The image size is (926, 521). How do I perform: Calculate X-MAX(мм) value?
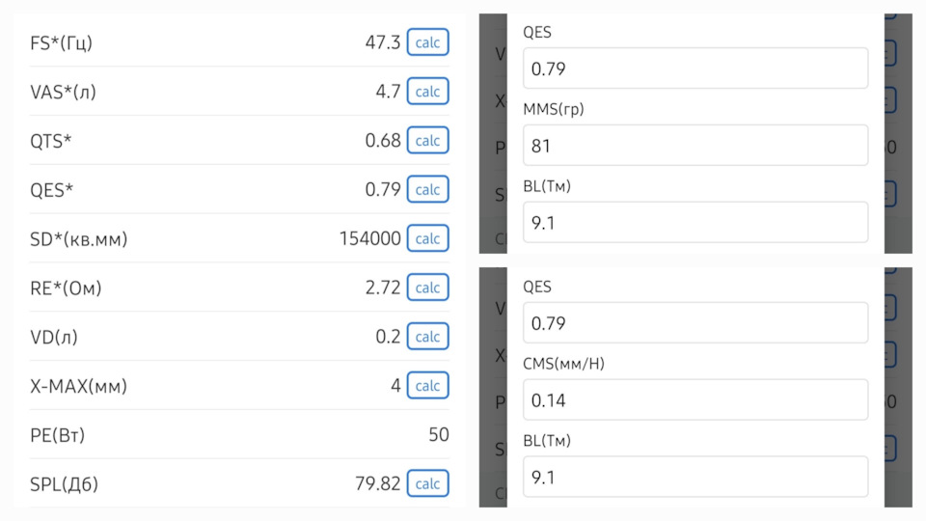[x=427, y=386]
